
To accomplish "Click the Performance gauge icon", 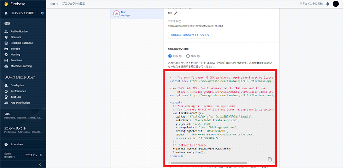I will click(x=6, y=91).
